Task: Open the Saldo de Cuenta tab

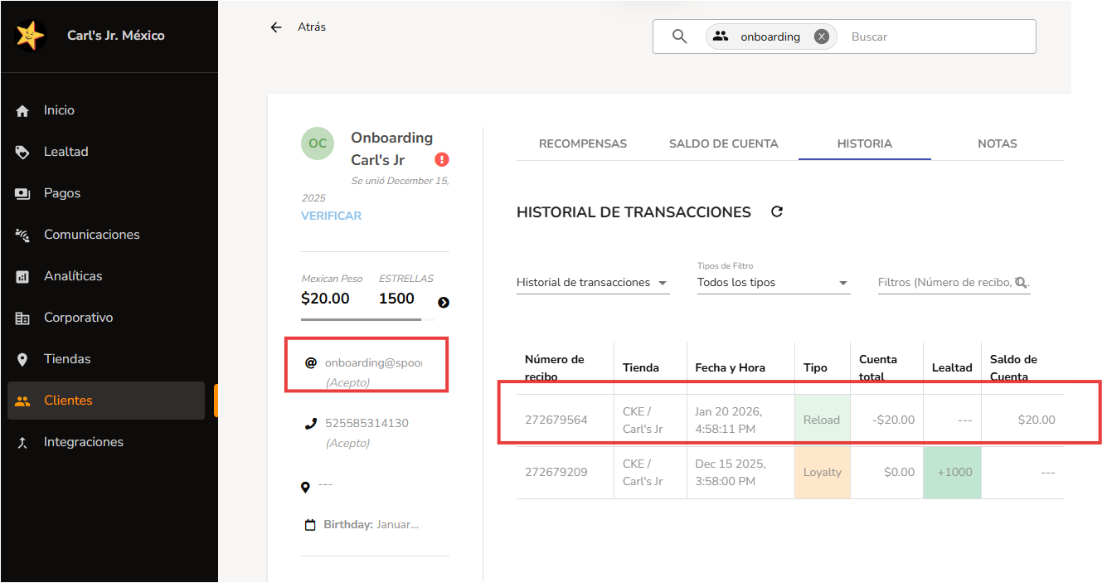Action: point(723,143)
